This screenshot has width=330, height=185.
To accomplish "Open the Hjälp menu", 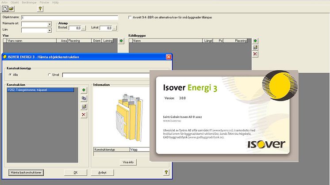I will pos(56,3).
